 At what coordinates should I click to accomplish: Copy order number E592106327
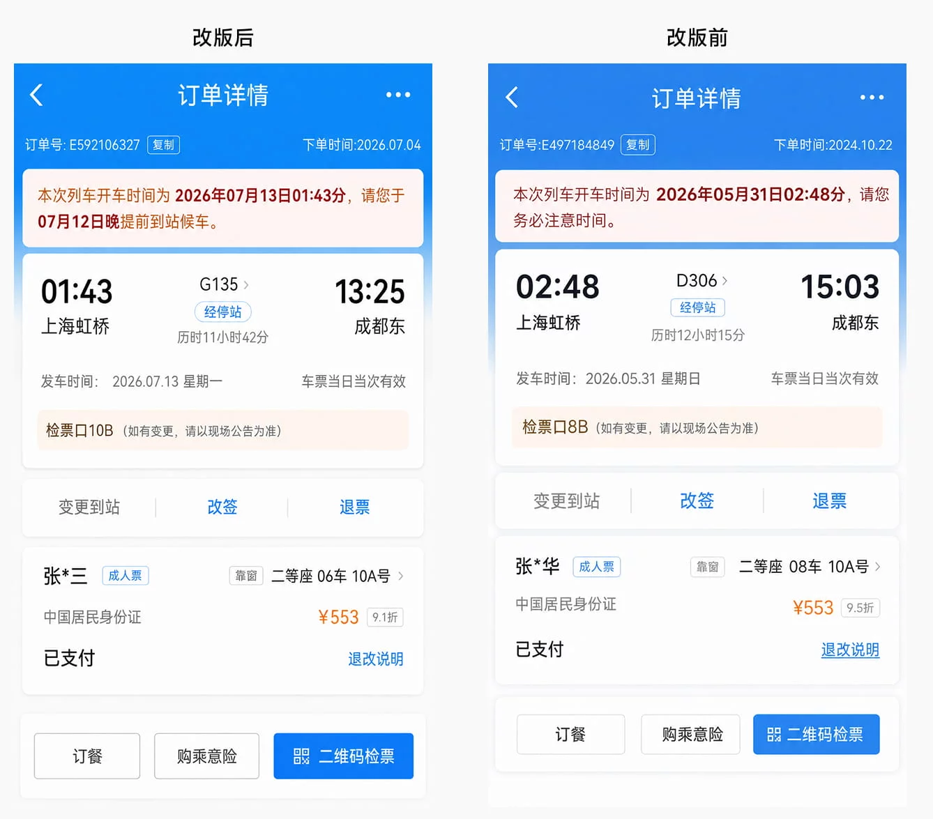point(164,145)
